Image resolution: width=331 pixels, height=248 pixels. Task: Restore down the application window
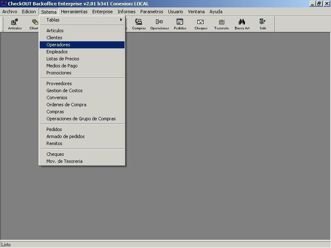click(319, 4)
